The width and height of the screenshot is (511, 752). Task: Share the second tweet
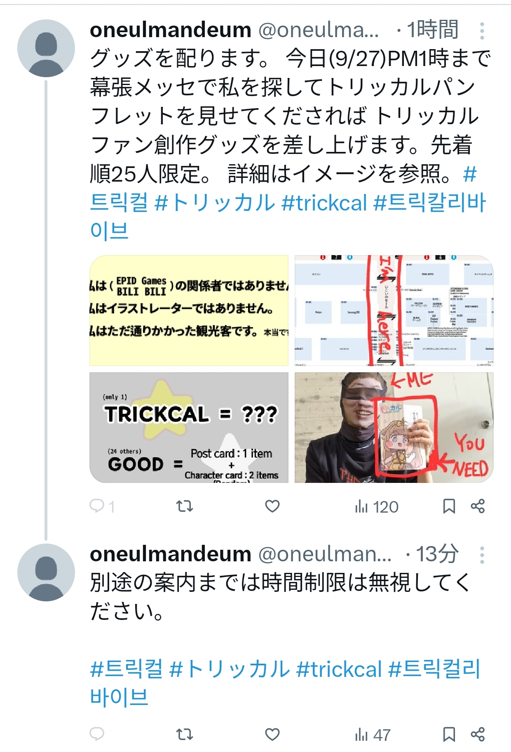pos(478,734)
